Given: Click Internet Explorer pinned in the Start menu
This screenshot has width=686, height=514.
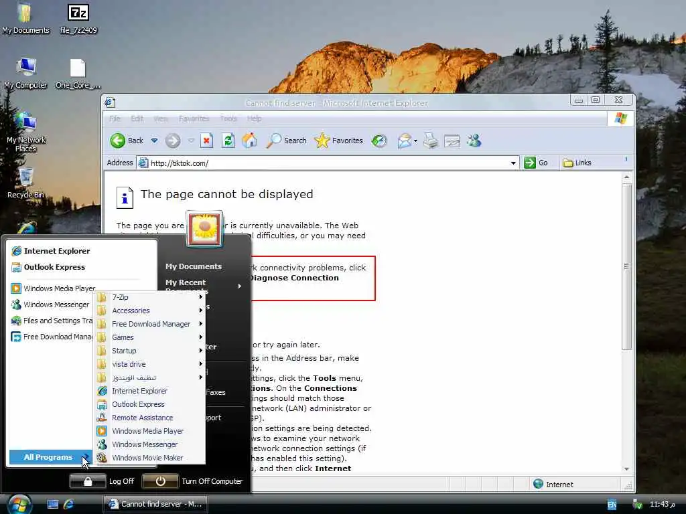Looking at the screenshot, I should point(82,251).
